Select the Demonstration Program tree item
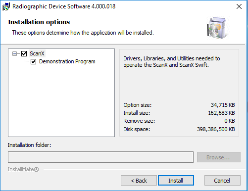The image size is (248, 191). pyautogui.click(x=67, y=61)
